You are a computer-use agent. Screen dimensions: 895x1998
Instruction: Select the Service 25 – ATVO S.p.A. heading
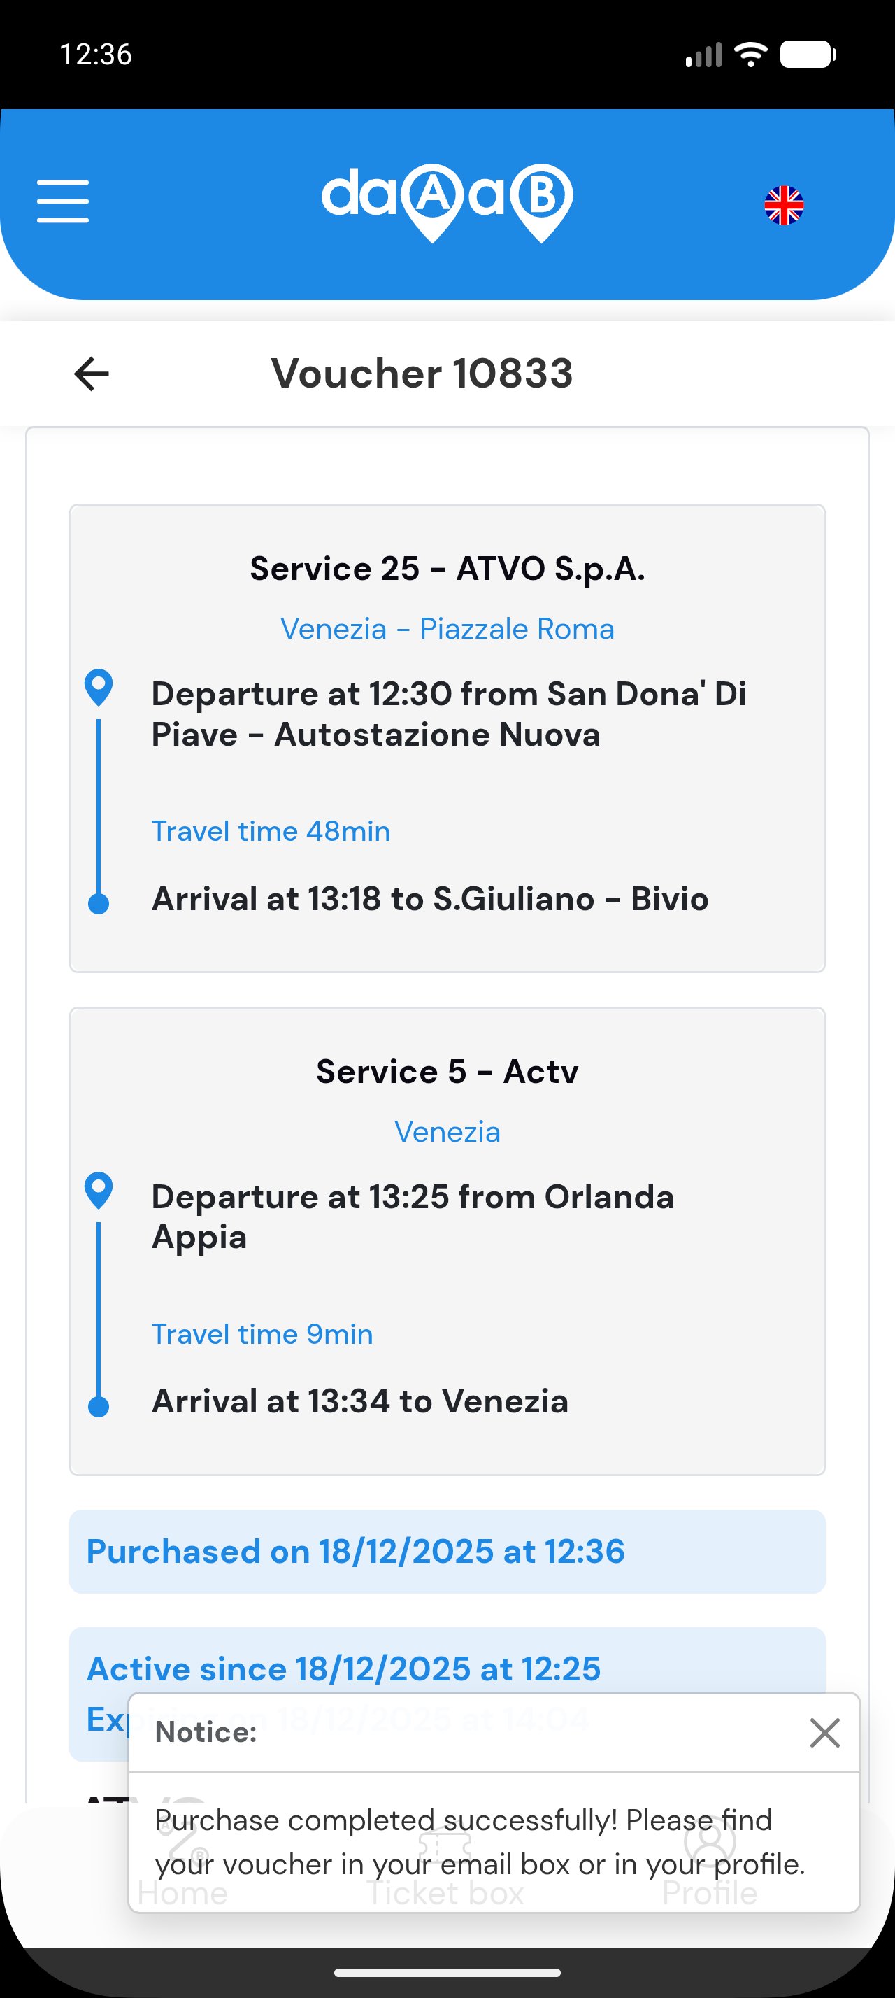(x=447, y=569)
